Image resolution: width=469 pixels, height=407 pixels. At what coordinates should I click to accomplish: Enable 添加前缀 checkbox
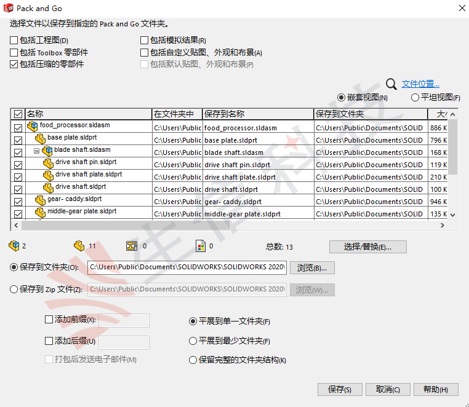coord(49,320)
